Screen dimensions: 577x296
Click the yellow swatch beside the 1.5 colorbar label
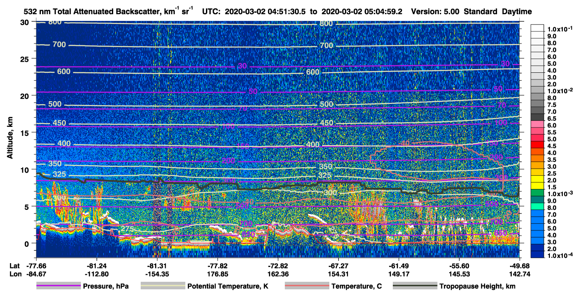click(x=538, y=187)
